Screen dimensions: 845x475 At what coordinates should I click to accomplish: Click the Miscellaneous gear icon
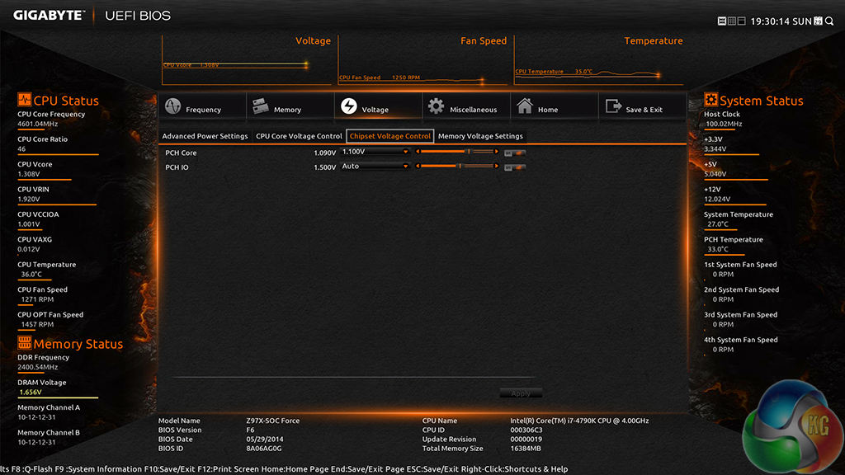(x=436, y=107)
